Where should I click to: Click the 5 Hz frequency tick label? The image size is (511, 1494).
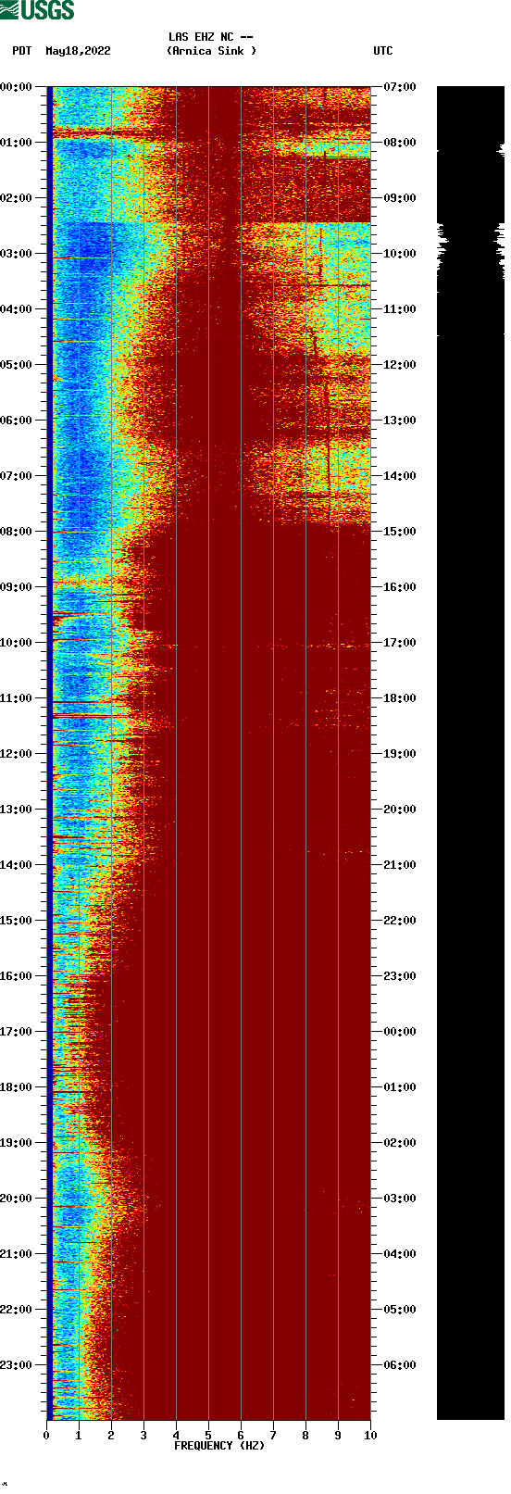208,1436
